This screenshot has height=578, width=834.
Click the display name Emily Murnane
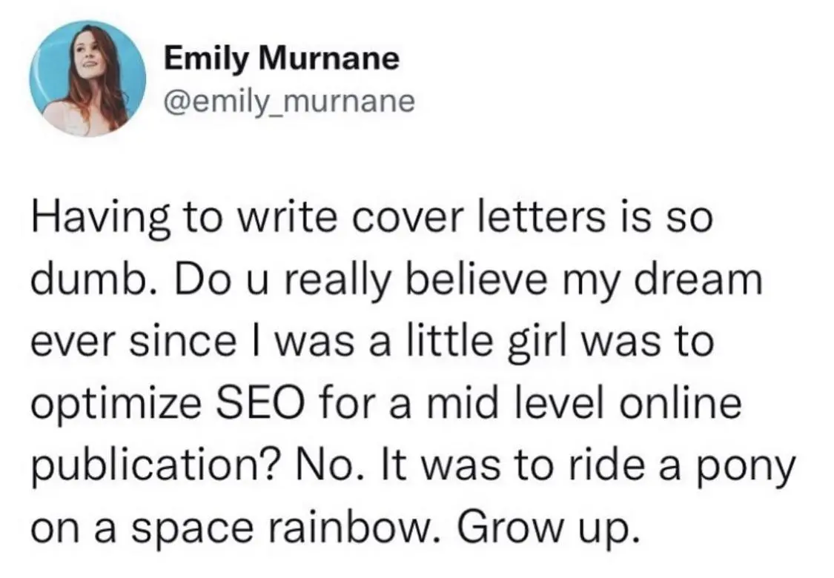pyautogui.click(x=281, y=58)
